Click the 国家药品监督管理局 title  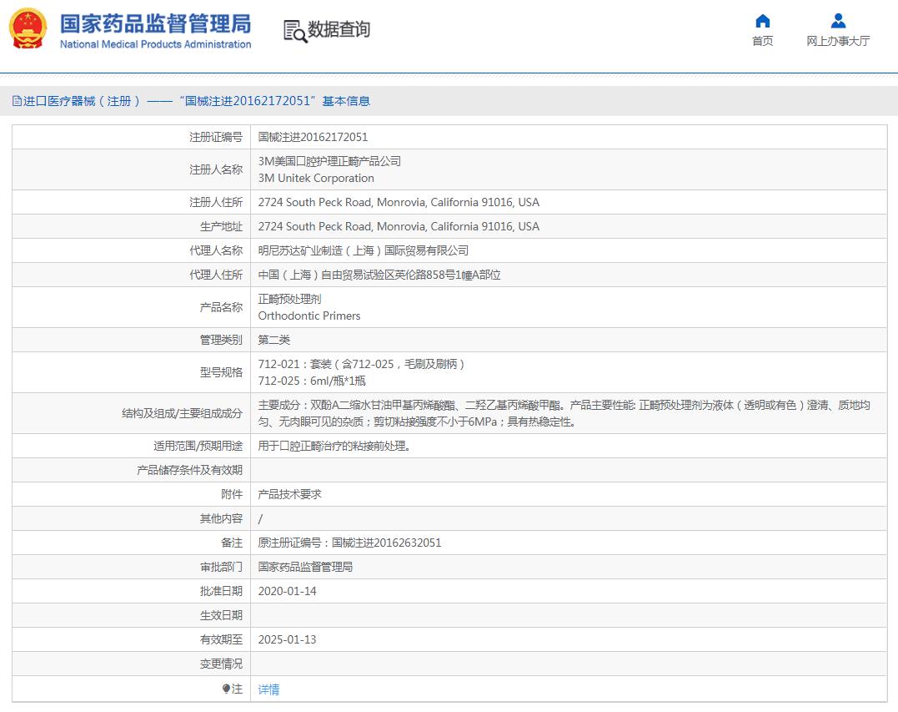click(156, 23)
